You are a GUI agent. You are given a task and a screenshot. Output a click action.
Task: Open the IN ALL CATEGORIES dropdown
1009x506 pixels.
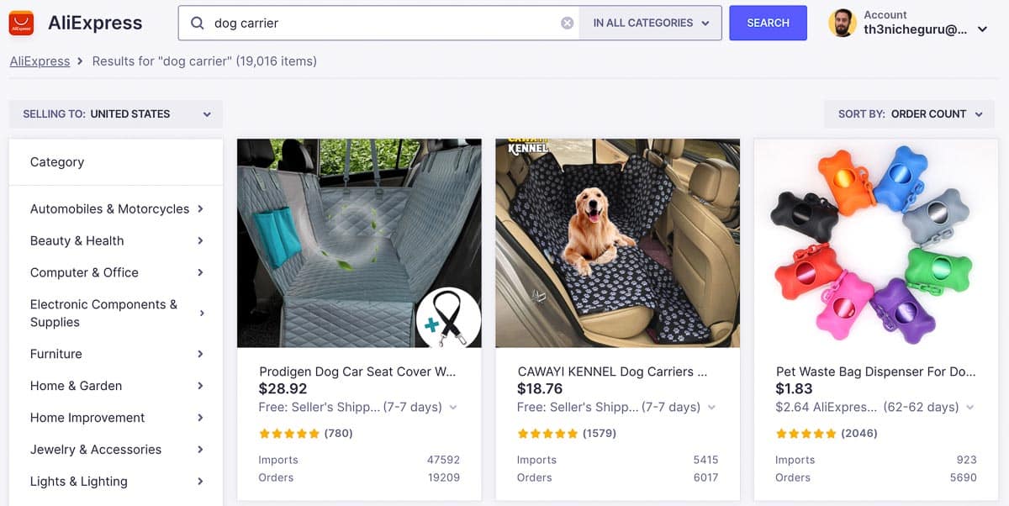point(652,23)
